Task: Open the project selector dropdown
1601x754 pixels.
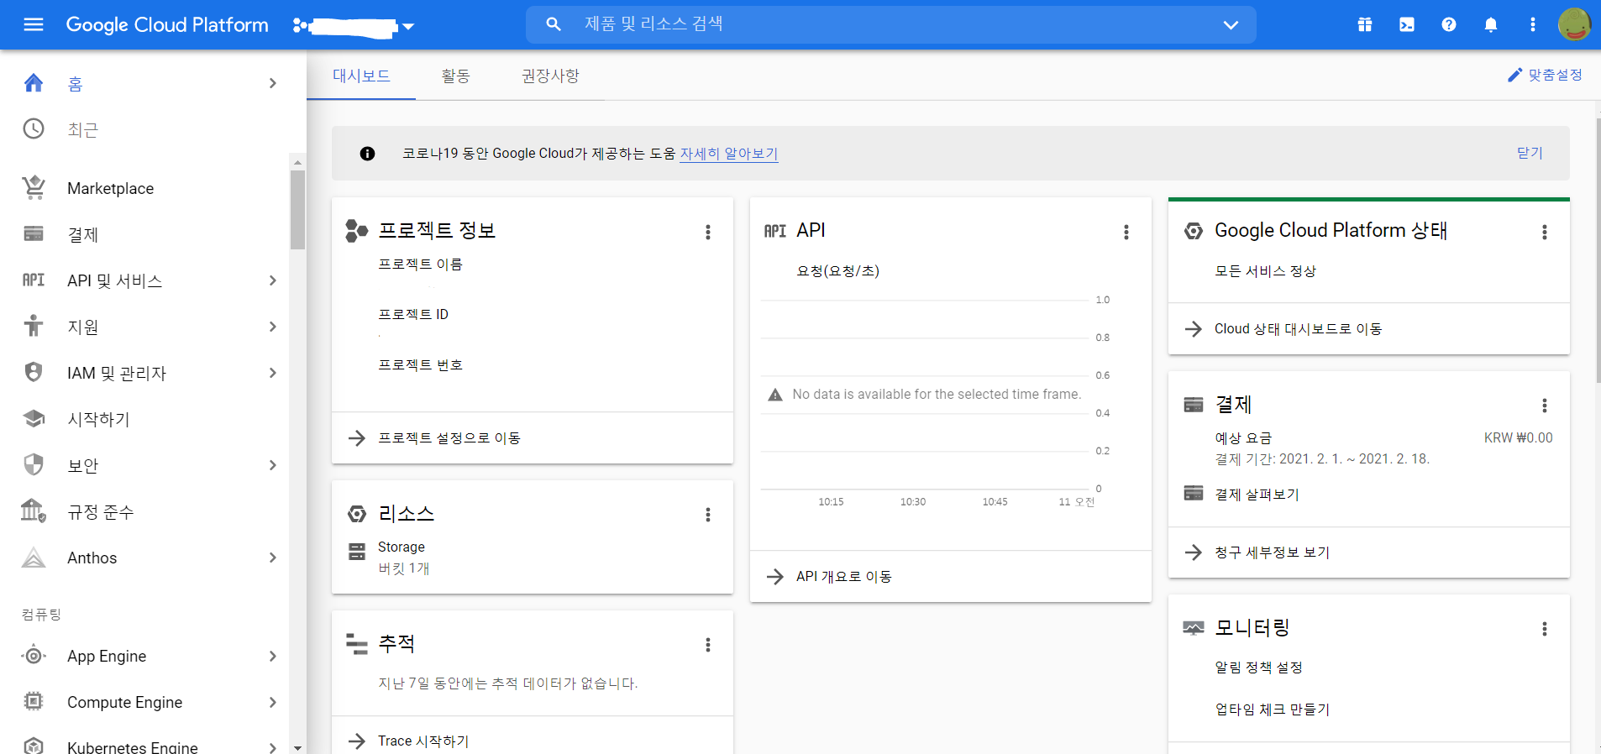Action: (x=354, y=26)
